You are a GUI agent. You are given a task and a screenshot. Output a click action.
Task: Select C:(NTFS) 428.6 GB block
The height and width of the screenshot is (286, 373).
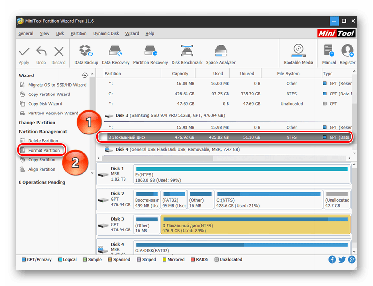click(269, 199)
